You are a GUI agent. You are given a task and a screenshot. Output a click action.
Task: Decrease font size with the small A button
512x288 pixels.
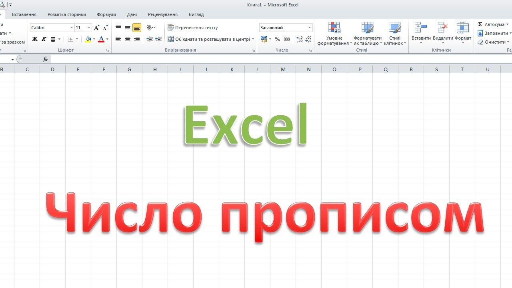[105, 28]
